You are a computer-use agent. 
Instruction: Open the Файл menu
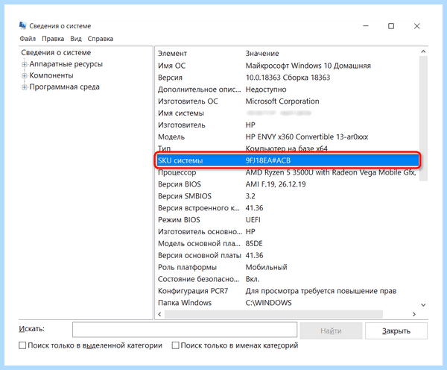pyautogui.click(x=28, y=39)
